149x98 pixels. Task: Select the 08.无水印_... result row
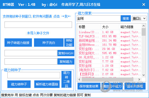tap(109, 57)
